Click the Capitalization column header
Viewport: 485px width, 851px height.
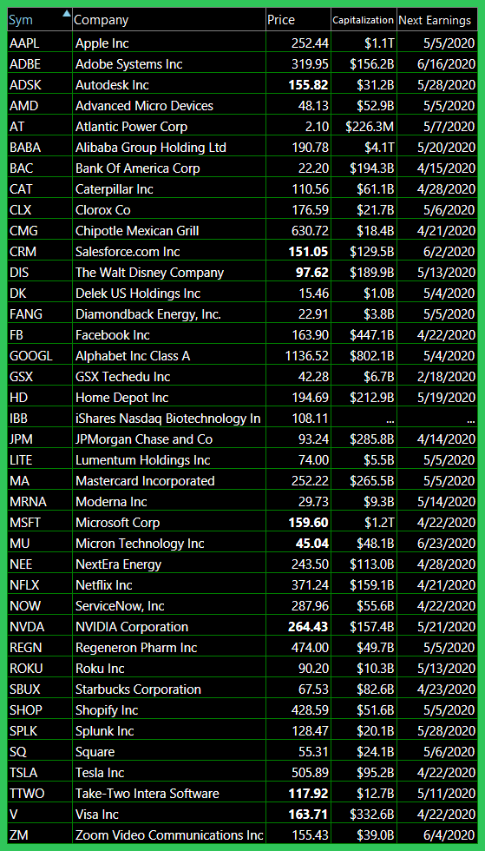coord(364,21)
